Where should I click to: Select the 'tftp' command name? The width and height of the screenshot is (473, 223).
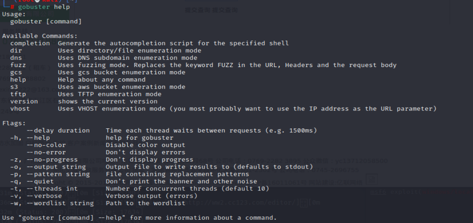[18, 94]
